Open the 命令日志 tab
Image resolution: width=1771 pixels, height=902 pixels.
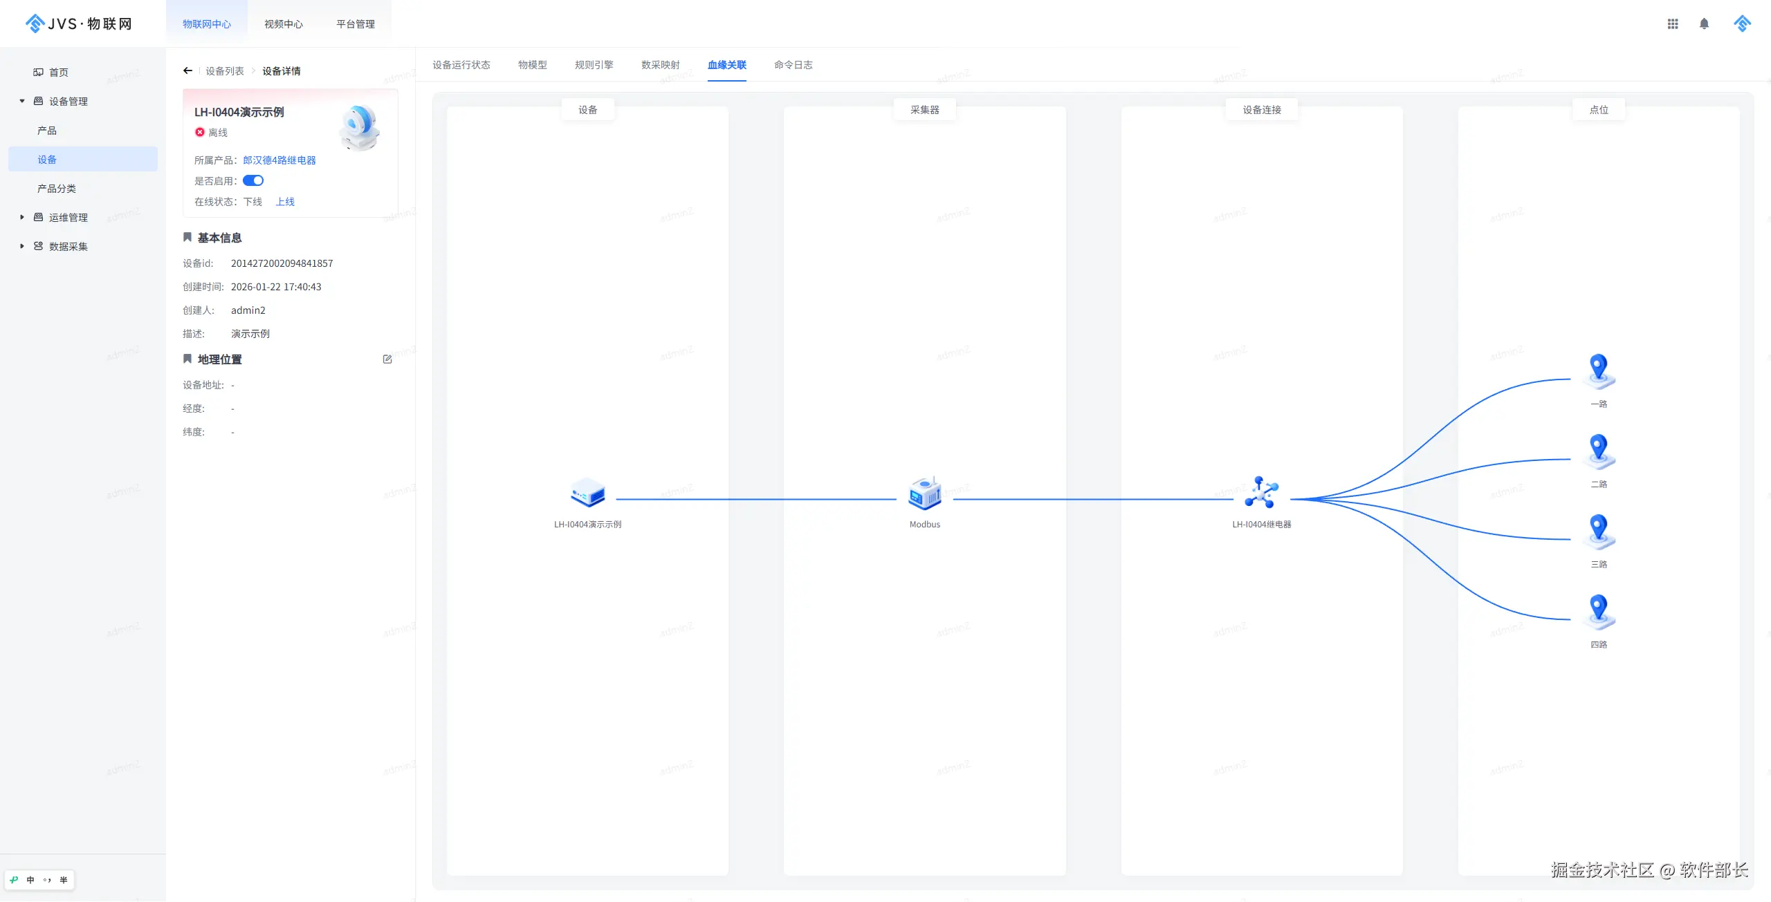click(x=793, y=65)
